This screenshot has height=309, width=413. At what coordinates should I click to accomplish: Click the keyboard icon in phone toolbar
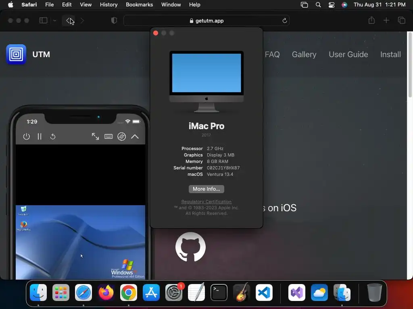[108, 136]
